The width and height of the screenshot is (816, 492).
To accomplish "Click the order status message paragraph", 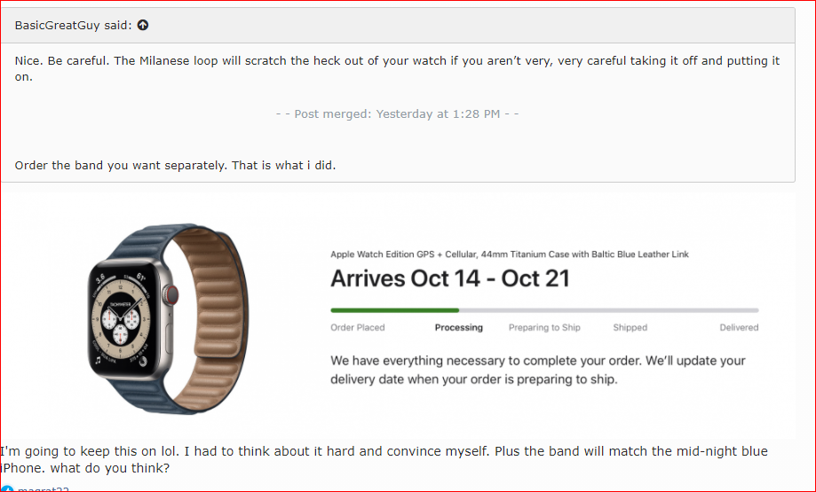I will pyautogui.click(x=537, y=370).
